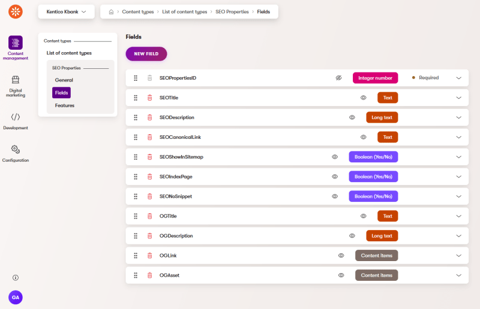Expand the OGAsset field row

458,275
